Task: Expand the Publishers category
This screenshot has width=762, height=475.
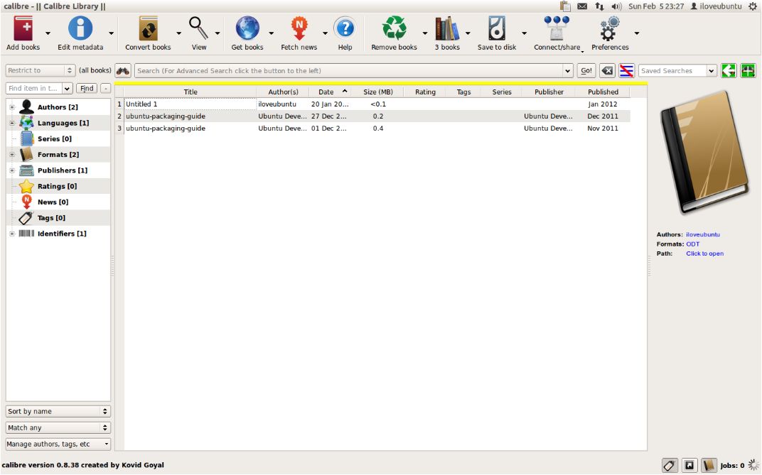Action: click(12, 171)
